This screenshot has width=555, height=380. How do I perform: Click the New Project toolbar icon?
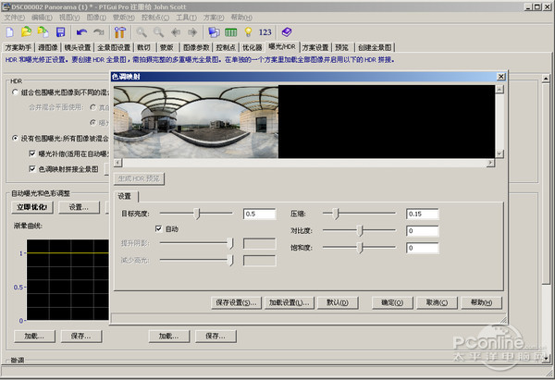pos(11,31)
